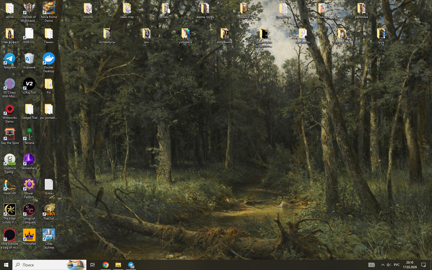Open Songs of Conquest shortcut
Screen dimensions: 432x270
[29, 214]
